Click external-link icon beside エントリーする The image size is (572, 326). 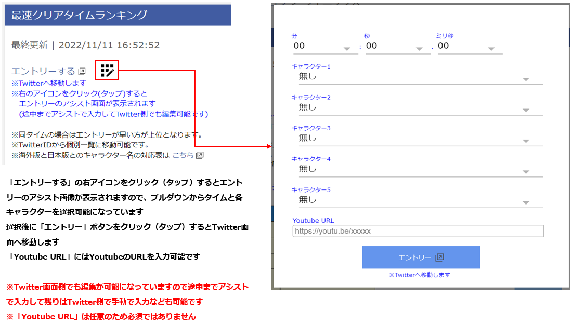coord(82,71)
